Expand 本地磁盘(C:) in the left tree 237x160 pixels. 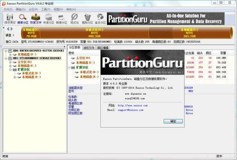[10, 66]
